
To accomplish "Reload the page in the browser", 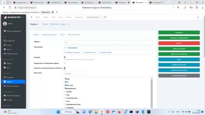I will click(10, 8).
